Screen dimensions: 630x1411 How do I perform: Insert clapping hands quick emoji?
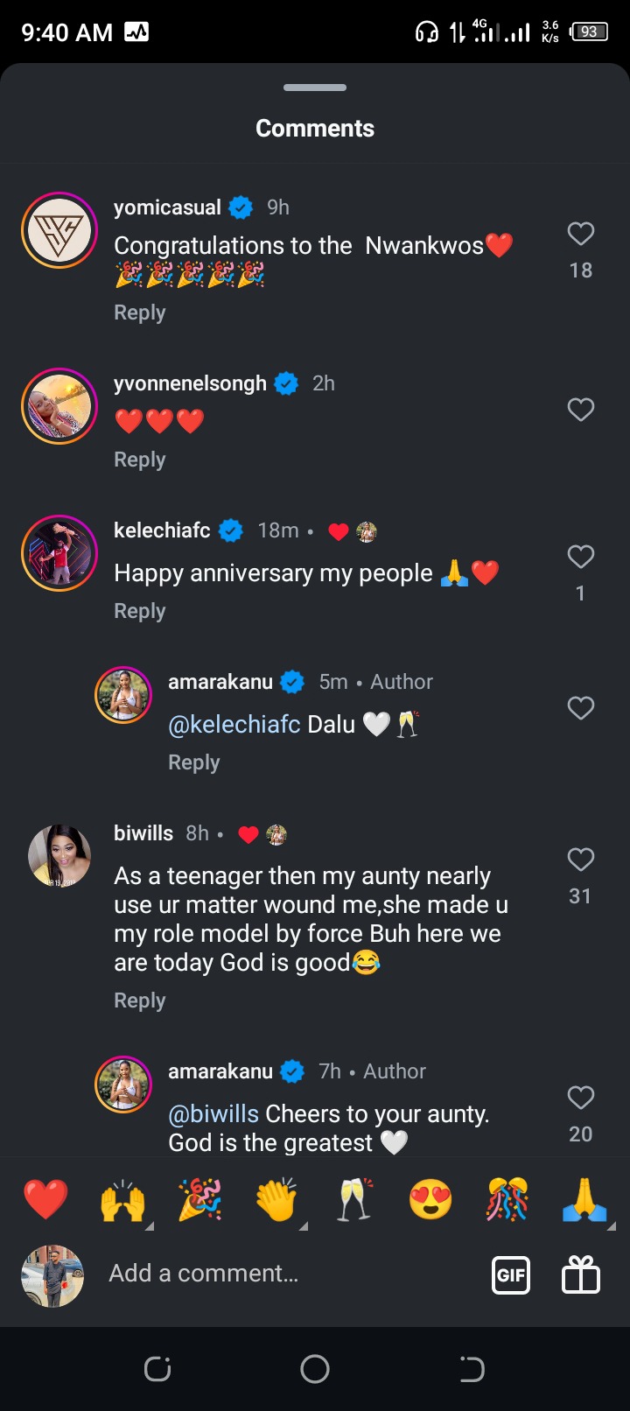coord(276,1199)
